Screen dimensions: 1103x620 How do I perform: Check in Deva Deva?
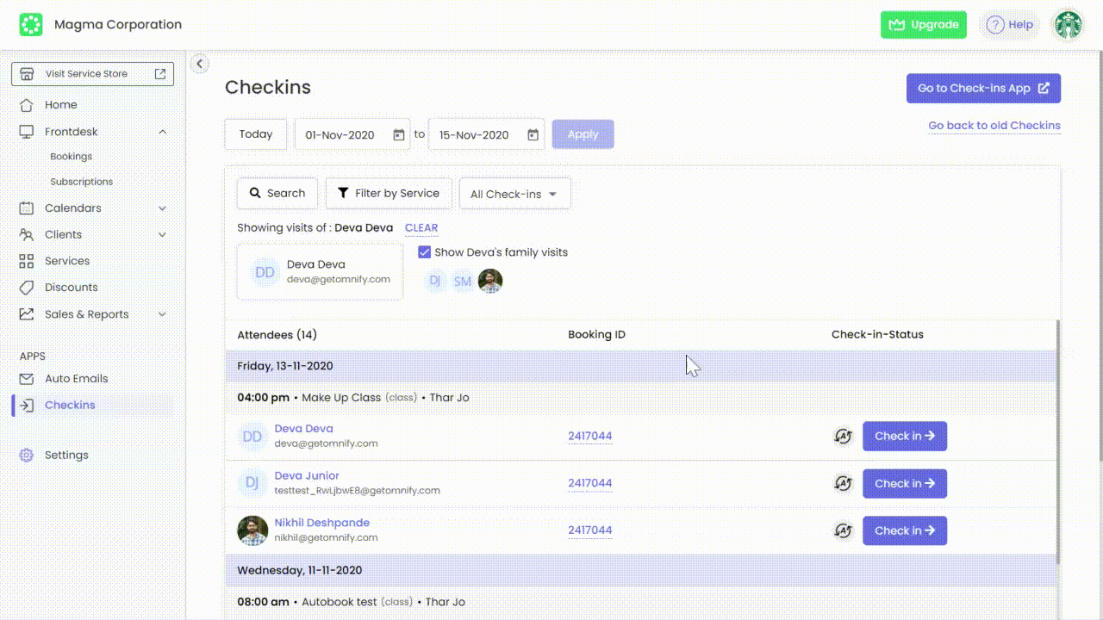(x=905, y=437)
